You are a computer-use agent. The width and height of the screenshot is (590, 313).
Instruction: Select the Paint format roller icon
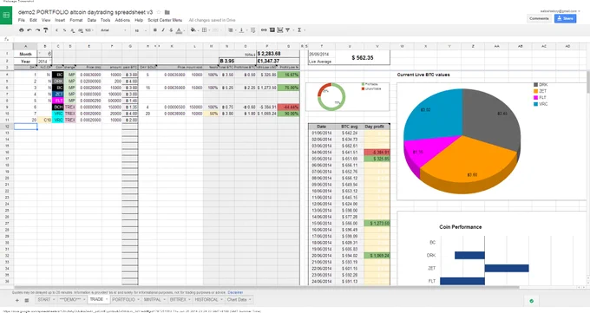pos(46,30)
